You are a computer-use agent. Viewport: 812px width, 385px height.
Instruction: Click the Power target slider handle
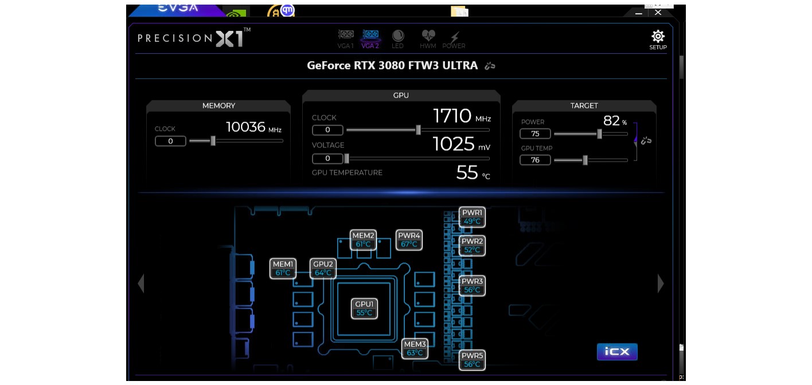[x=599, y=133]
